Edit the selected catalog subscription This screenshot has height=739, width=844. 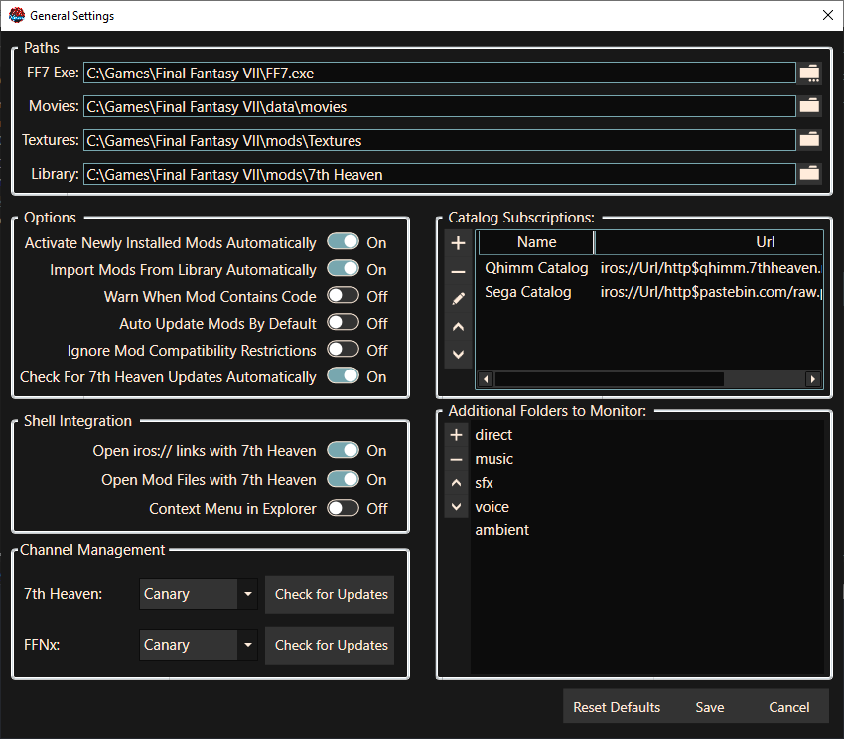(x=458, y=299)
